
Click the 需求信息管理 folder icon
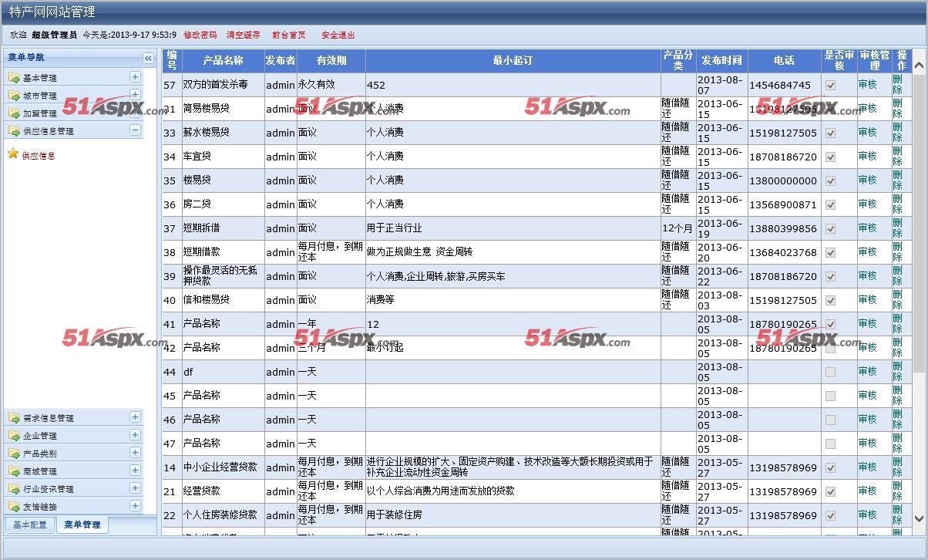pos(14,418)
